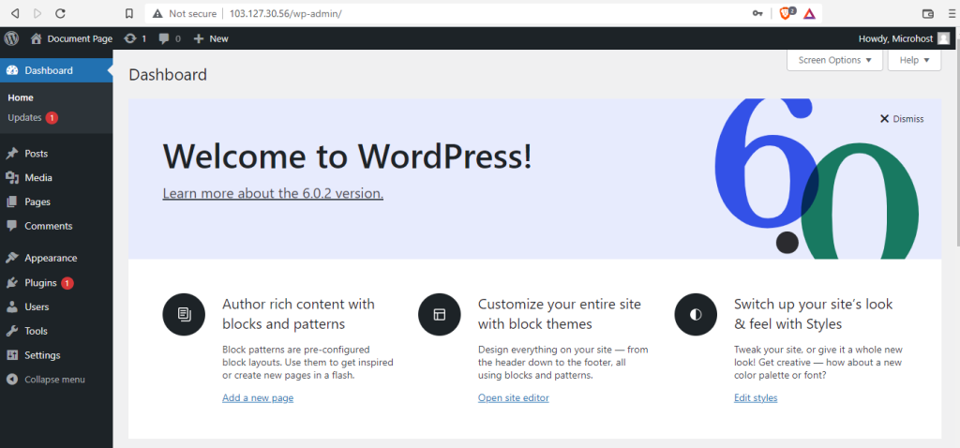
Task: Open the Settings menu
Action: 56,355
